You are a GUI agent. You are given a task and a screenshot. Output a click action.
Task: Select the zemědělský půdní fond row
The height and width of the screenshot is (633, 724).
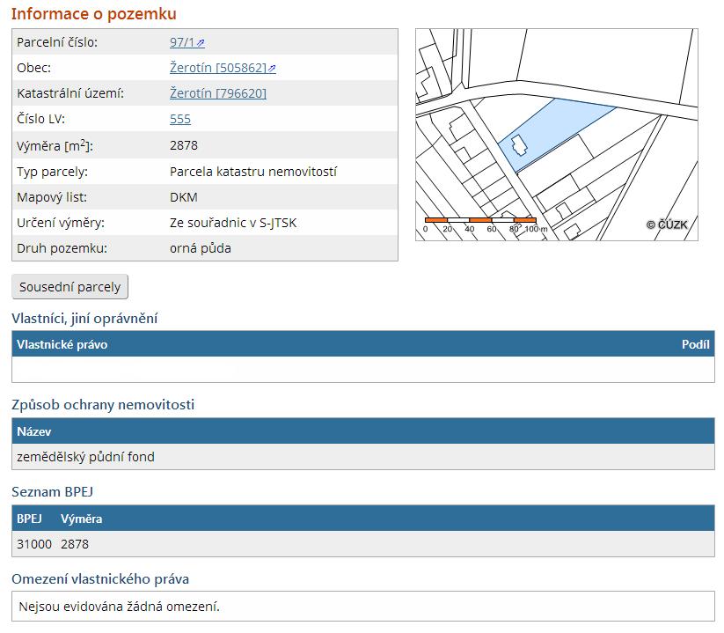point(363,457)
